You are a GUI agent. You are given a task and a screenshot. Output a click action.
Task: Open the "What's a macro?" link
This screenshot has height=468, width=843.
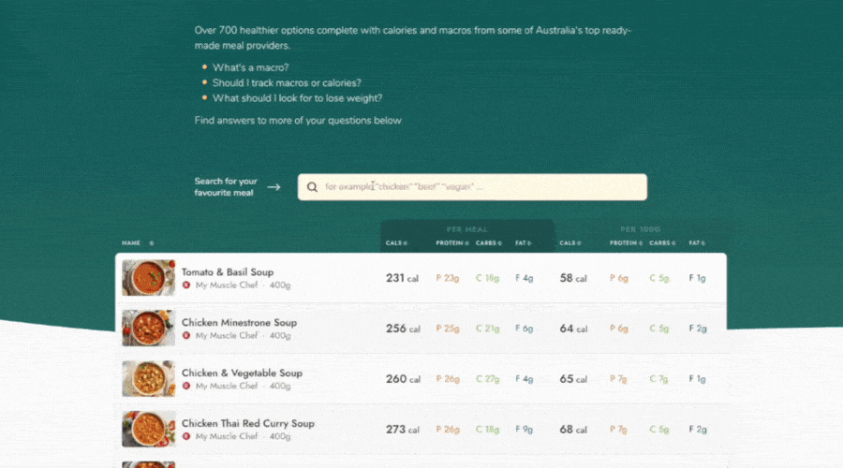tap(250, 67)
